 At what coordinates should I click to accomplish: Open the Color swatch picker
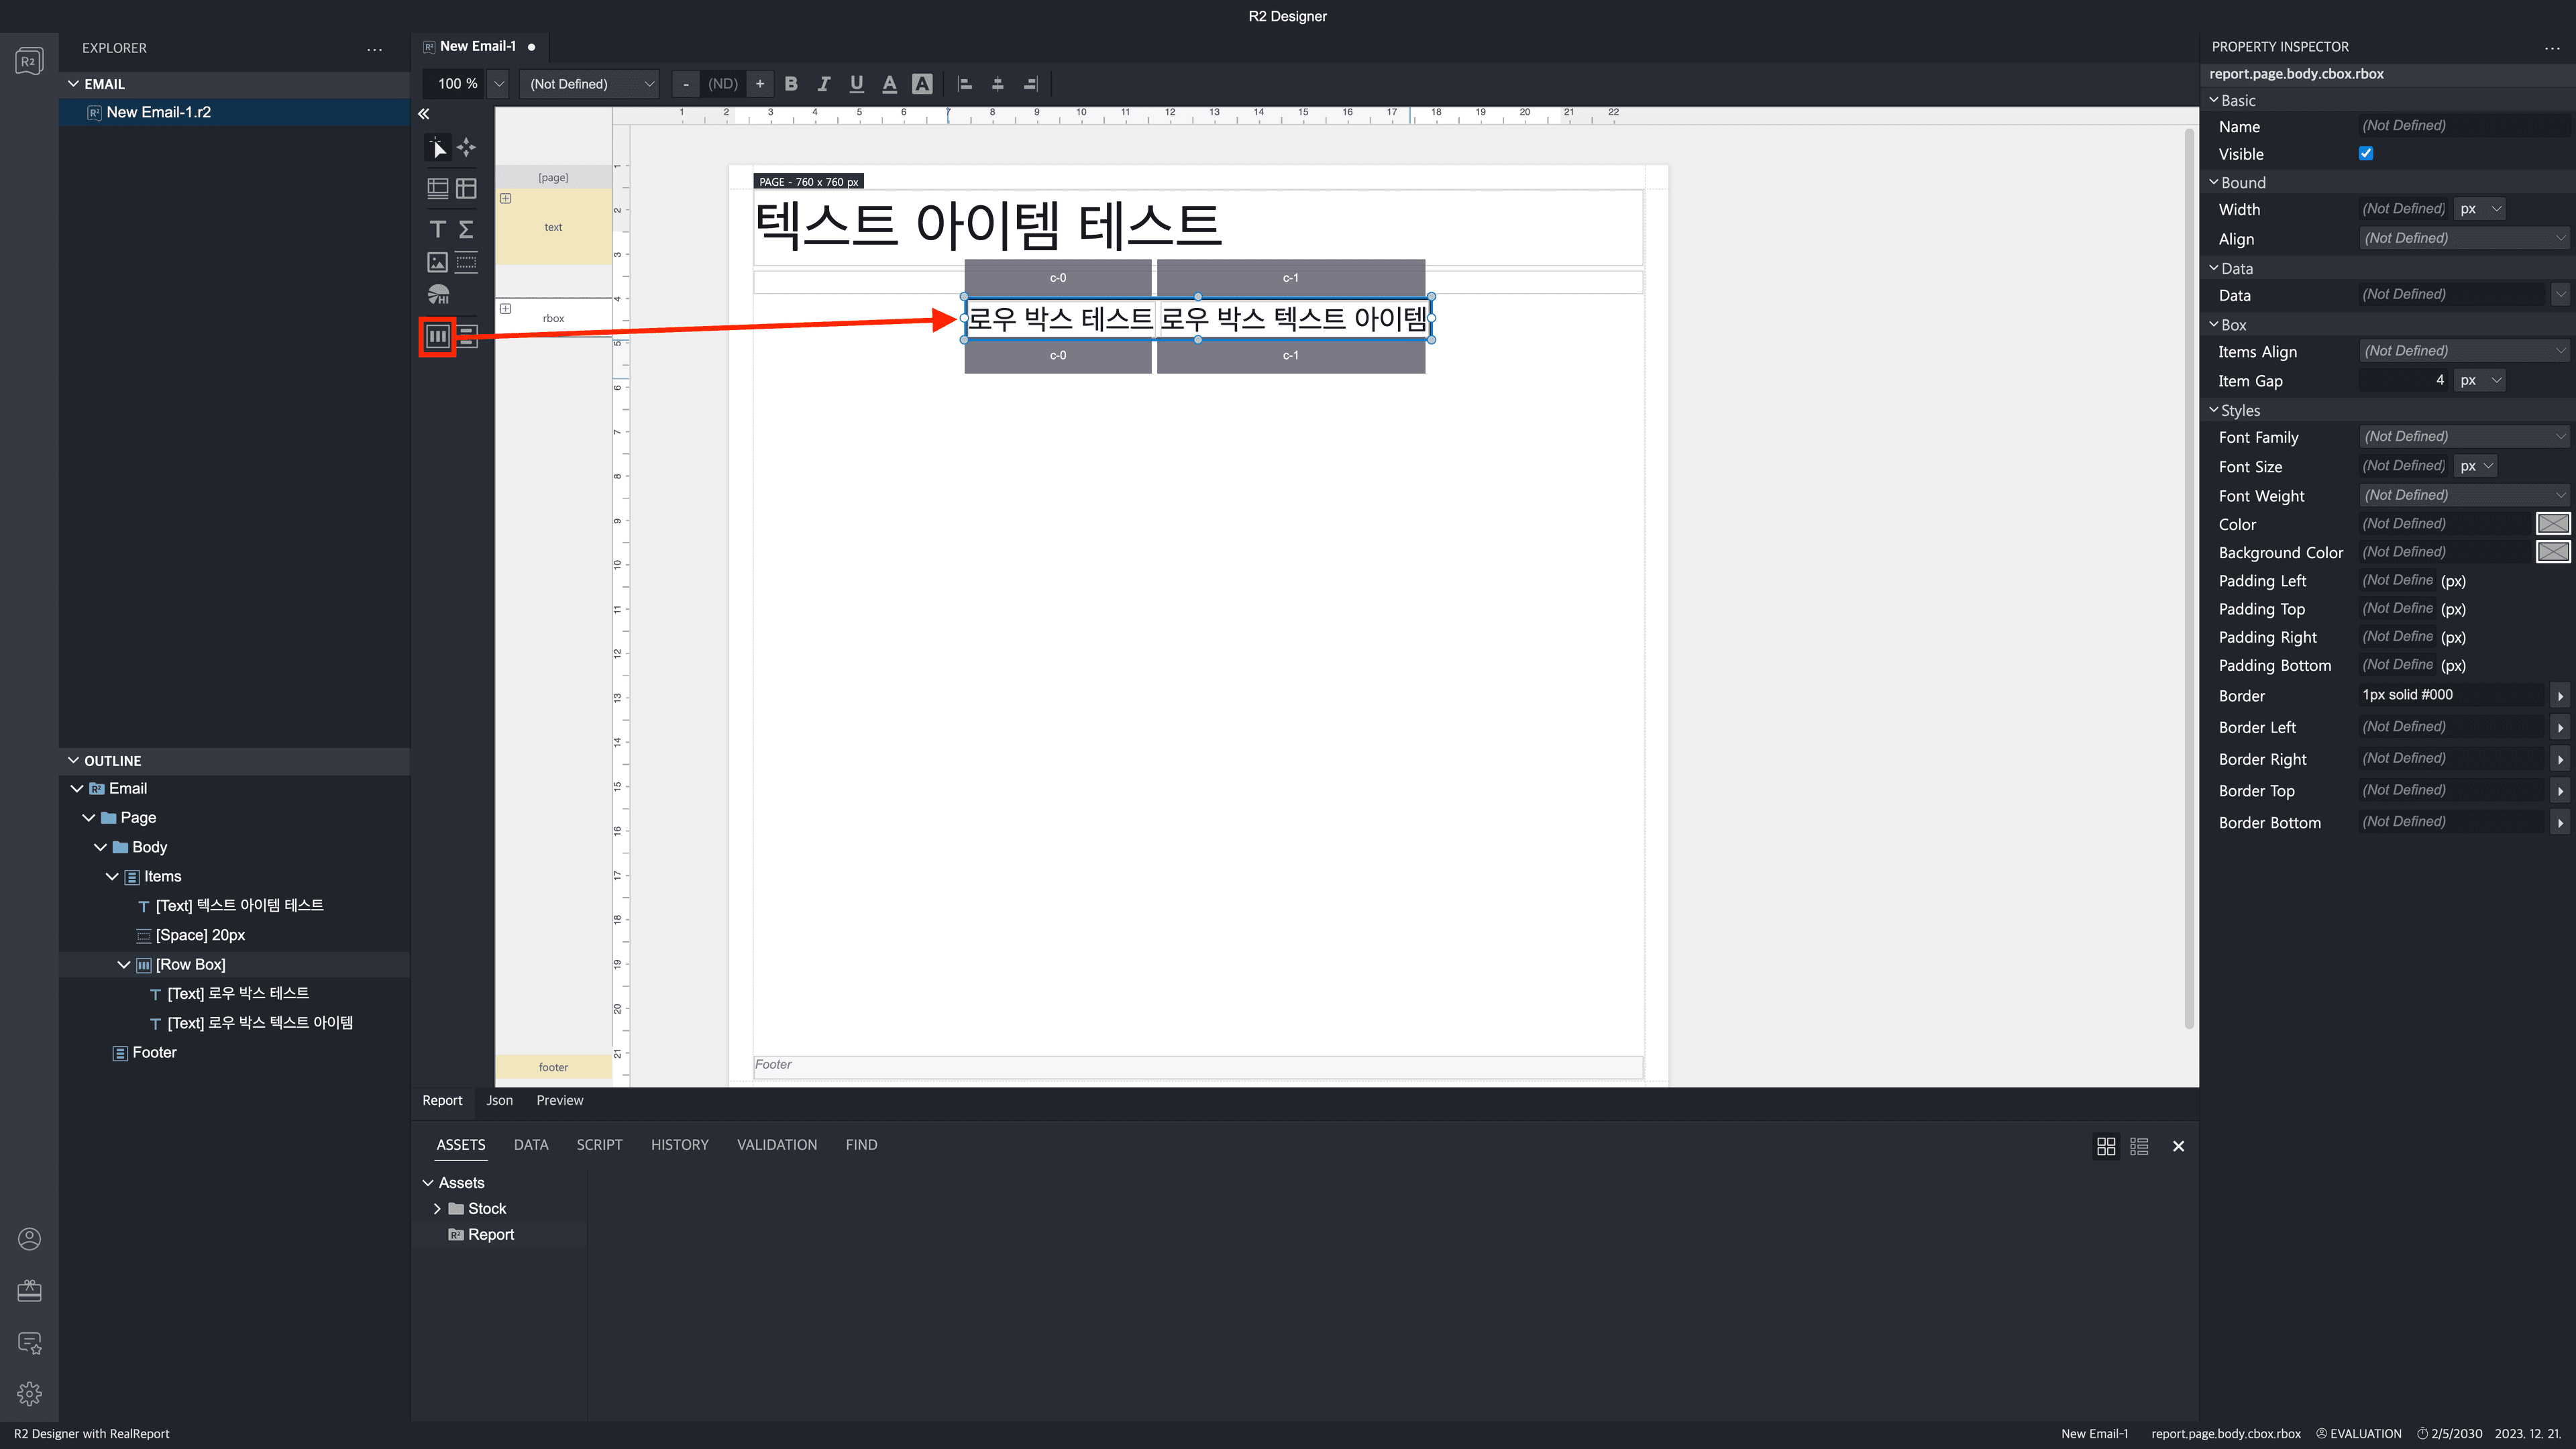click(x=2553, y=524)
